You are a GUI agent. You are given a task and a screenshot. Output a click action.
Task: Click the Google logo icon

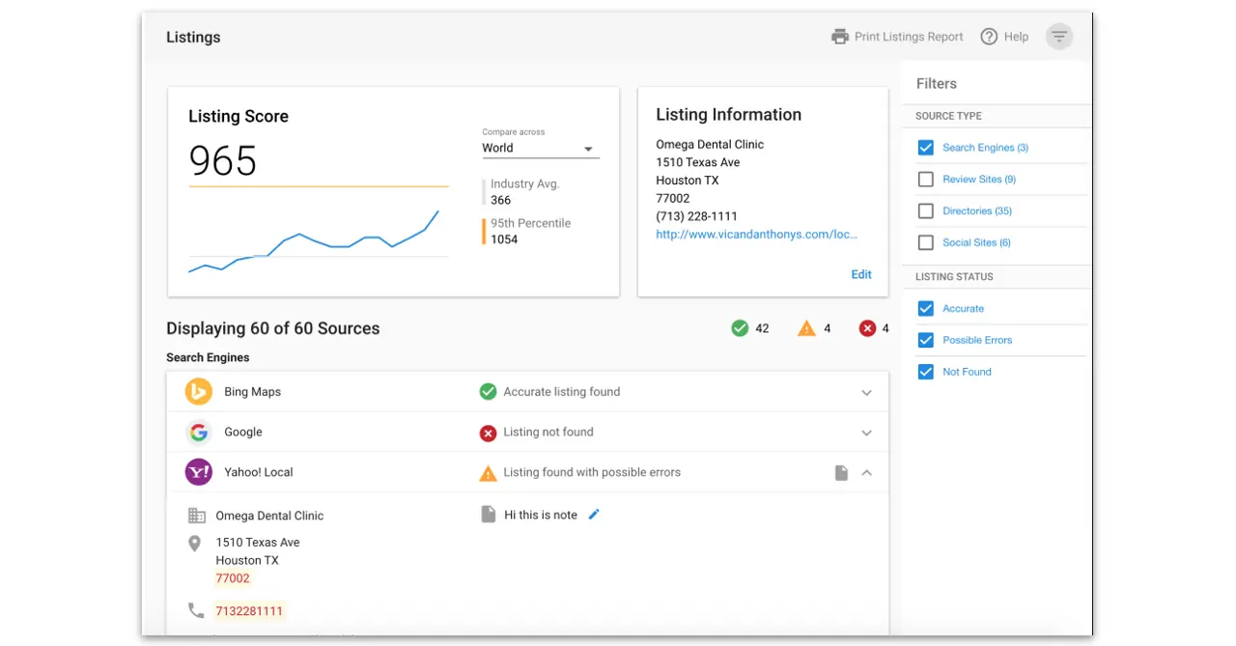point(198,432)
